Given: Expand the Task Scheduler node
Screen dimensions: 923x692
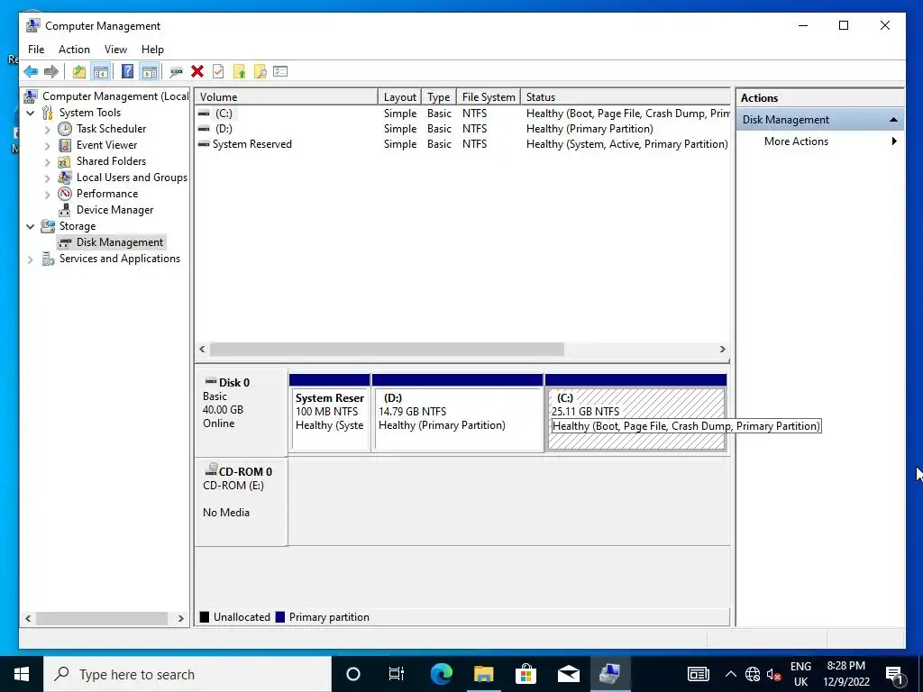Looking at the screenshot, I should point(48,129).
